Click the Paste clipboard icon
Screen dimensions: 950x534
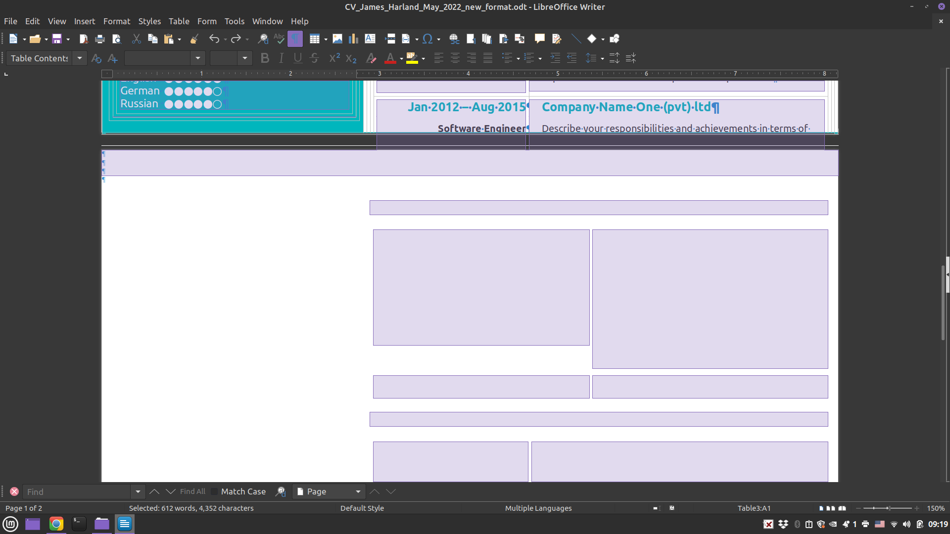tap(169, 39)
